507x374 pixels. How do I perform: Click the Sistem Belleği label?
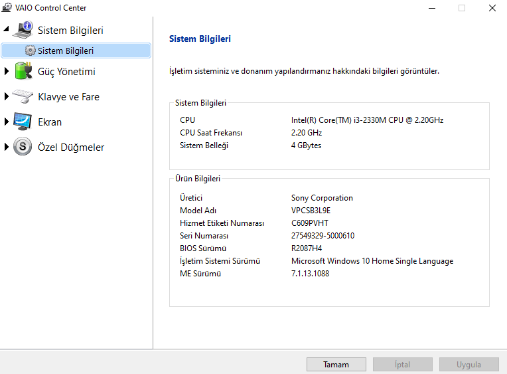(x=204, y=145)
